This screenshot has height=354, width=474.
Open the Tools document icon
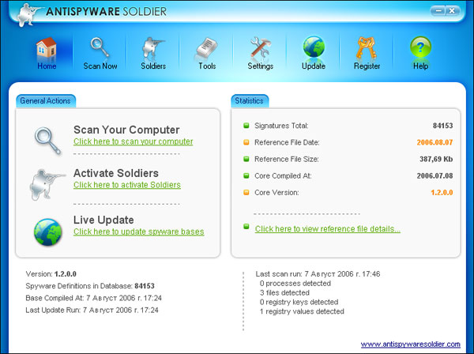click(207, 47)
